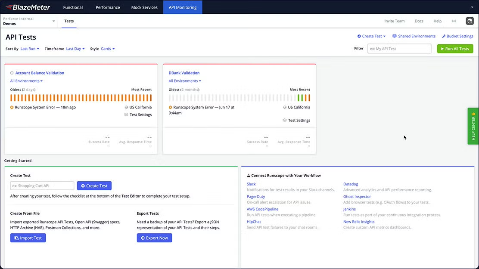
Task: Open Test Settings in DBank Validation card
Action: tap(299, 121)
